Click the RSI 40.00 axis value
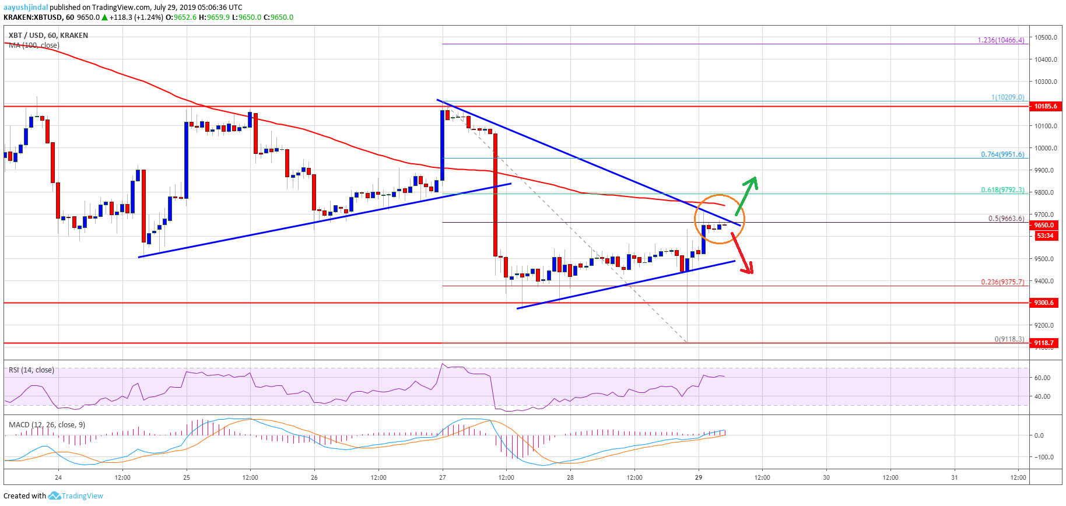The image size is (1066, 506). pos(1042,396)
